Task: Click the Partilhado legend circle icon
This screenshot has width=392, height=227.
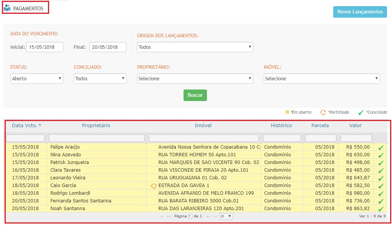Action: tap(323, 113)
